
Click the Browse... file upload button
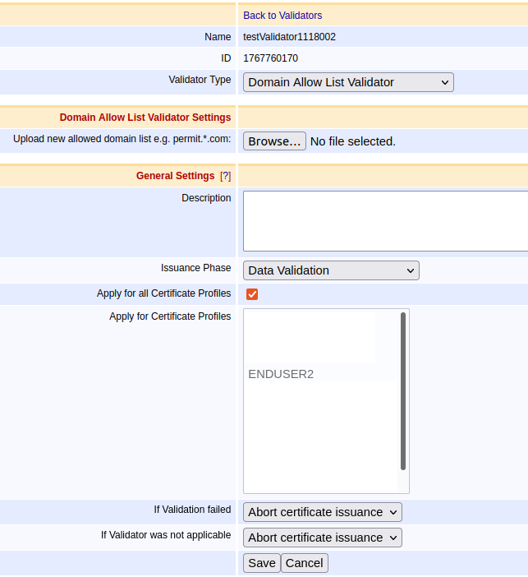pyautogui.click(x=274, y=141)
